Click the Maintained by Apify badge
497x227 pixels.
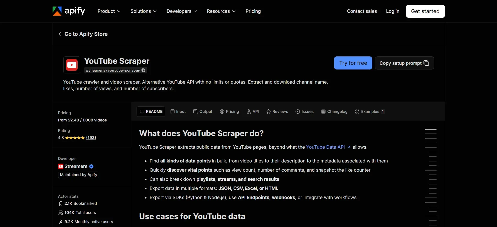click(78, 175)
